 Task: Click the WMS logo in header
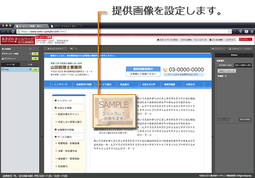click(244, 39)
